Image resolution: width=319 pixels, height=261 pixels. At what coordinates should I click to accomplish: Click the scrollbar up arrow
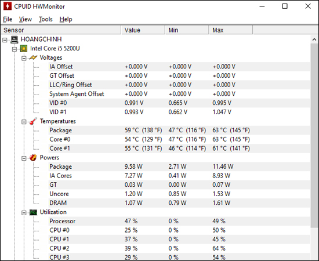pyautogui.click(x=314, y=39)
